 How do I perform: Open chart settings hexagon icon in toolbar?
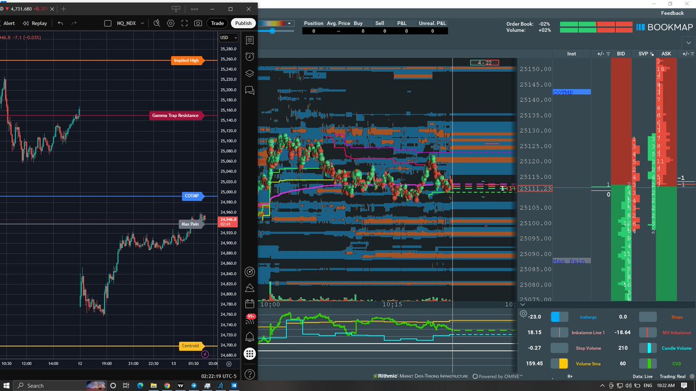click(171, 23)
